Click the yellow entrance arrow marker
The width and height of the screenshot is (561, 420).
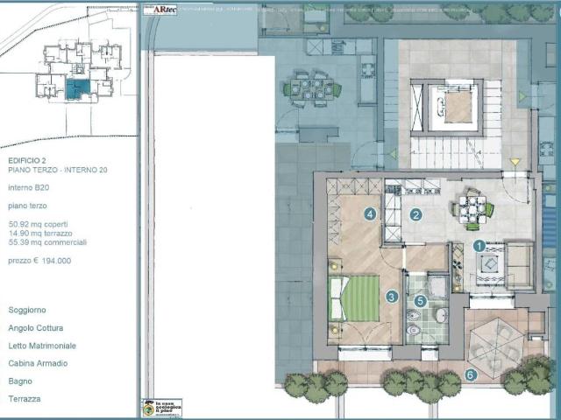pos(515,162)
